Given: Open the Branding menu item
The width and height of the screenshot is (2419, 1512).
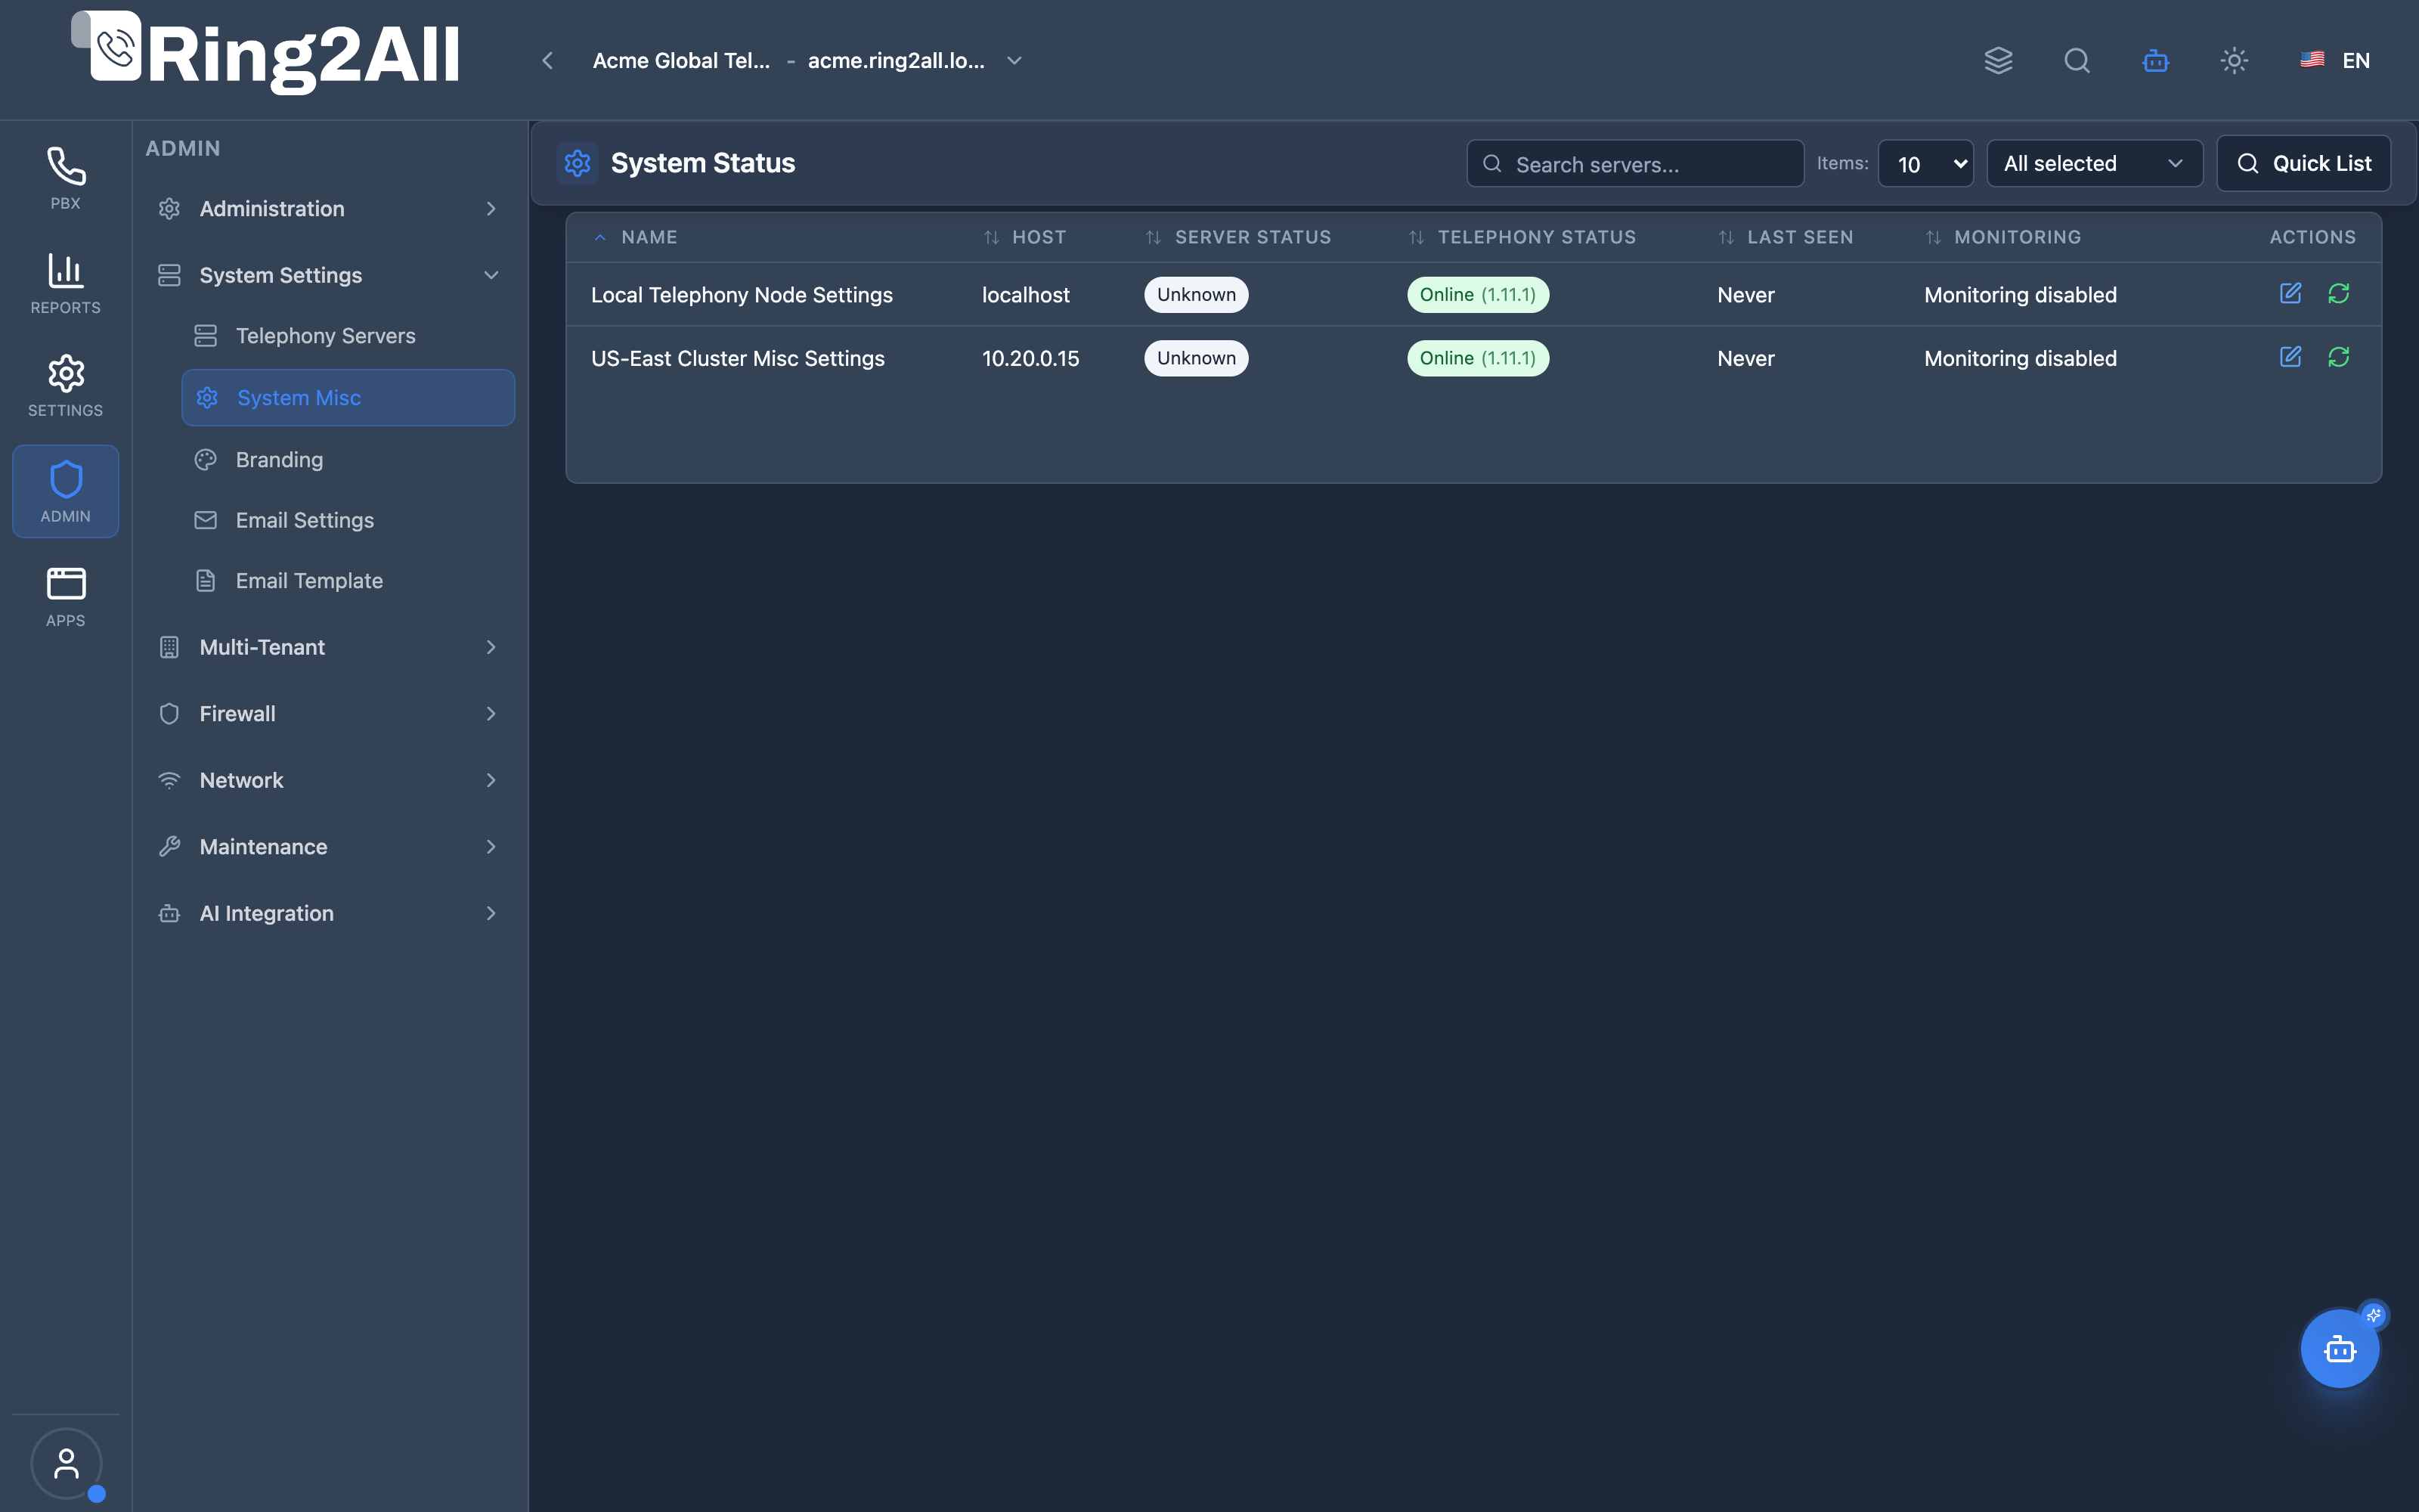Looking at the screenshot, I should tap(348, 460).
